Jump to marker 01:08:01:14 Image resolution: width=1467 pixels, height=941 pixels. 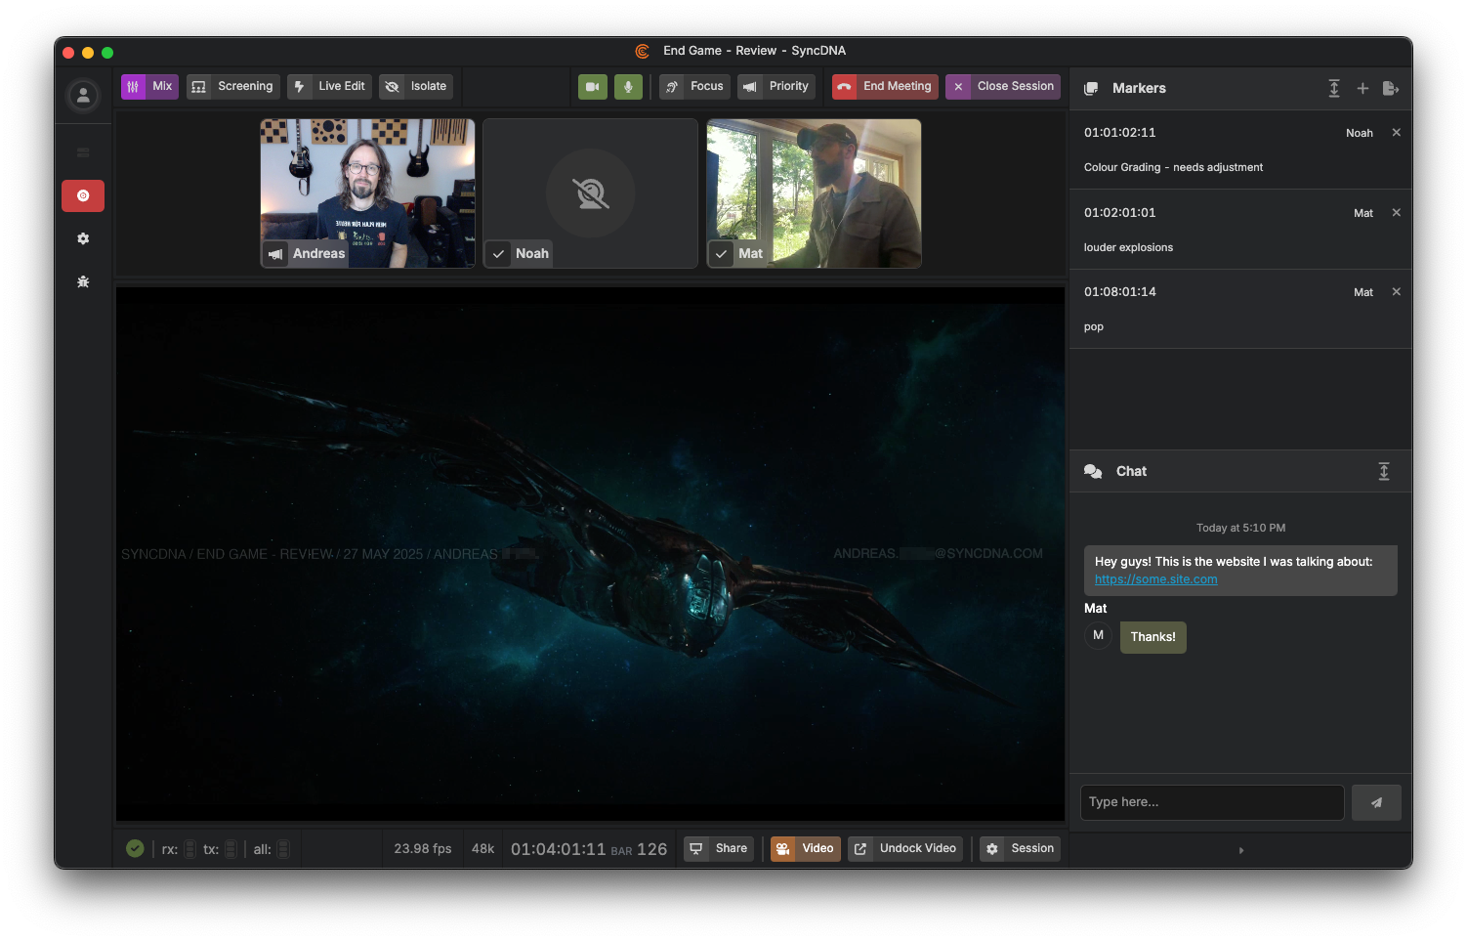pyautogui.click(x=1119, y=292)
